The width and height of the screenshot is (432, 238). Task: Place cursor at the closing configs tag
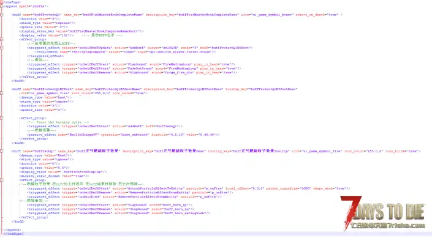(x=13, y=234)
